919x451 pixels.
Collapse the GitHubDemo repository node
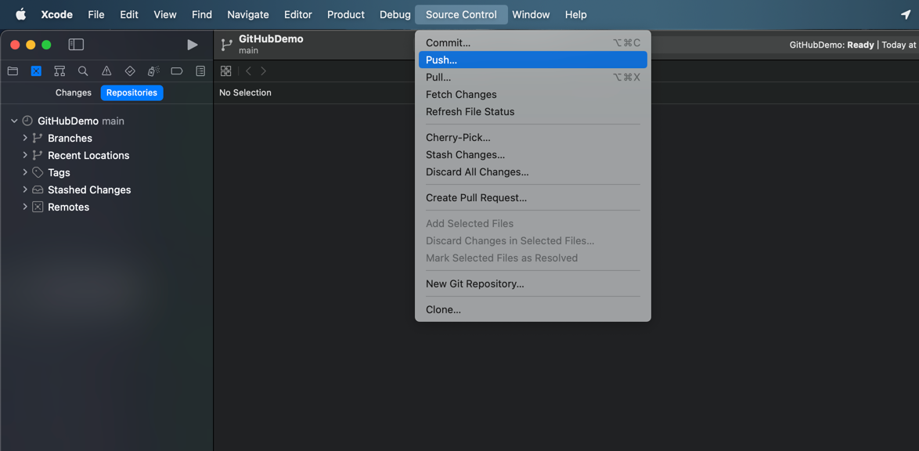tap(14, 121)
